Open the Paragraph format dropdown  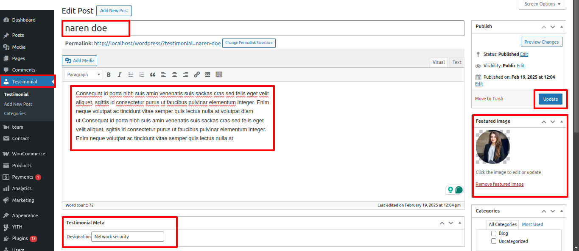pos(83,74)
